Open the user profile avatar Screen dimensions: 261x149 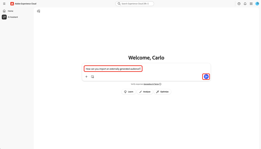coord(257,4)
